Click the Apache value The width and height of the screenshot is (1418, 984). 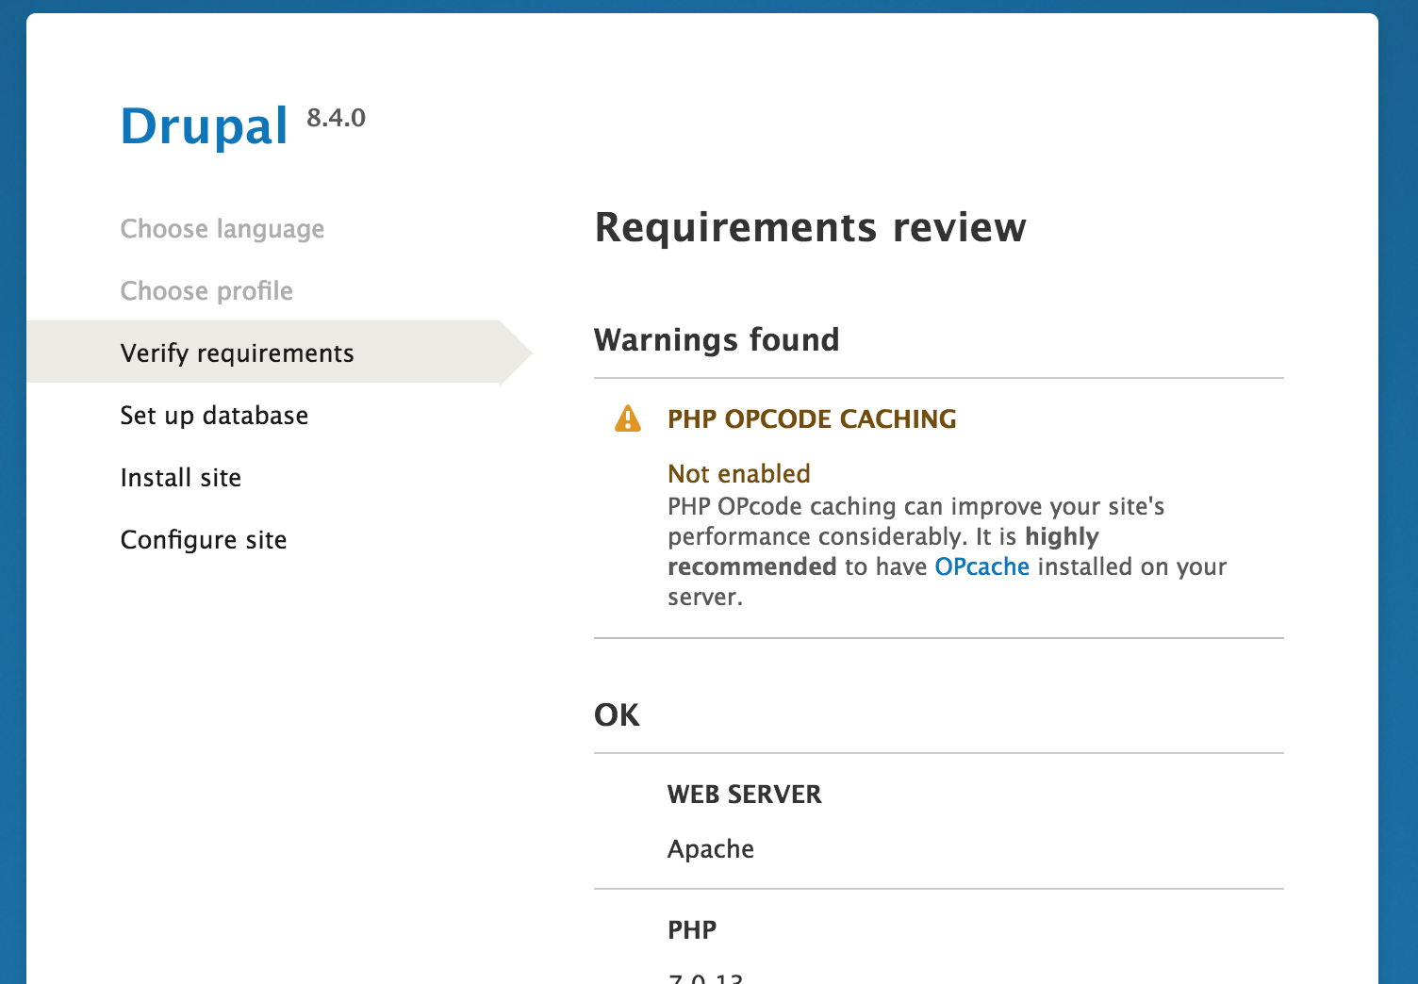[x=711, y=849]
